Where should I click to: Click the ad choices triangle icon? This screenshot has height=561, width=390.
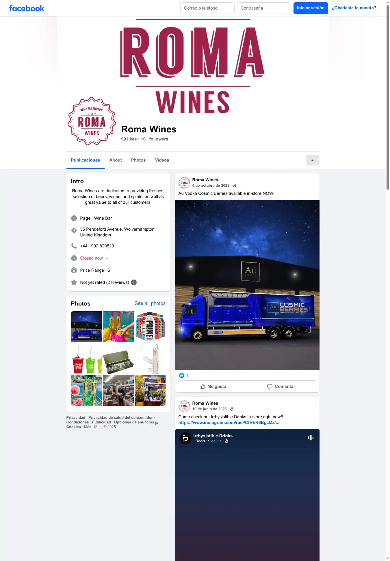pos(157,423)
